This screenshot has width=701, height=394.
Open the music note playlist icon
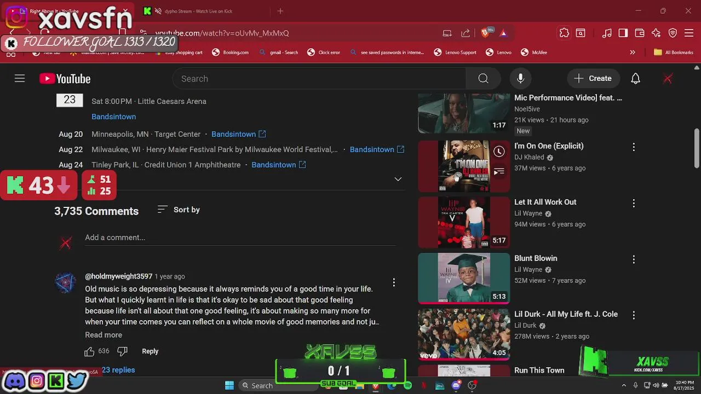point(607,33)
